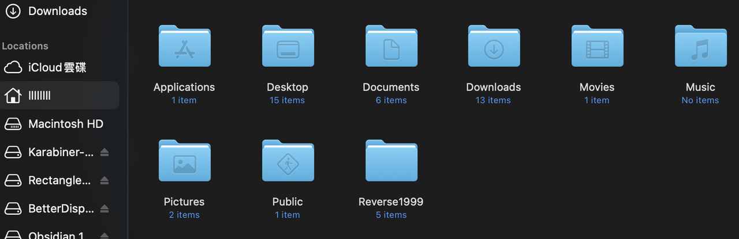This screenshot has width=739, height=239.
Task: Click the Locations section header
Action: click(x=25, y=46)
